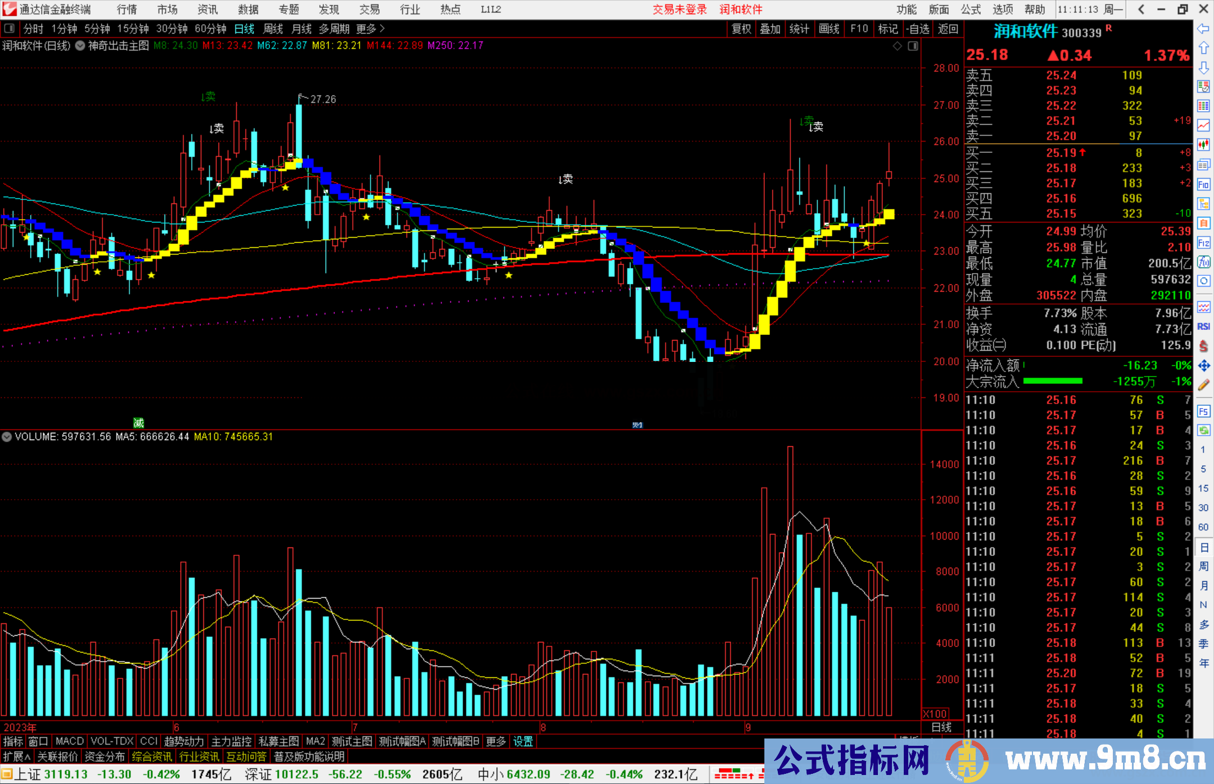Expand the VOLUME indicator dropdown arrow
The width and height of the screenshot is (1214, 784).
[x=7, y=437]
